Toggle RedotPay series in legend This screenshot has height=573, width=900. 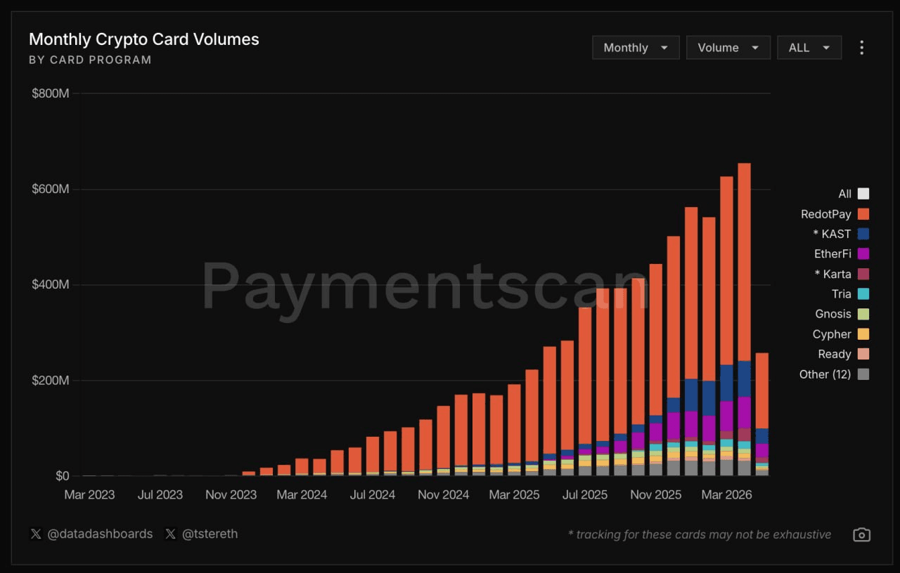[x=835, y=214]
